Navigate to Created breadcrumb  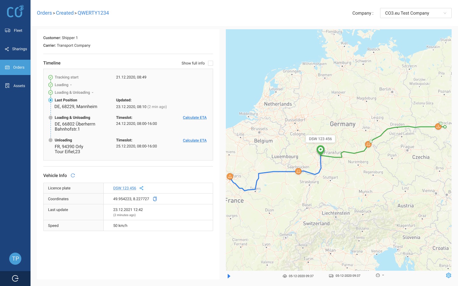tap(65, 13)
